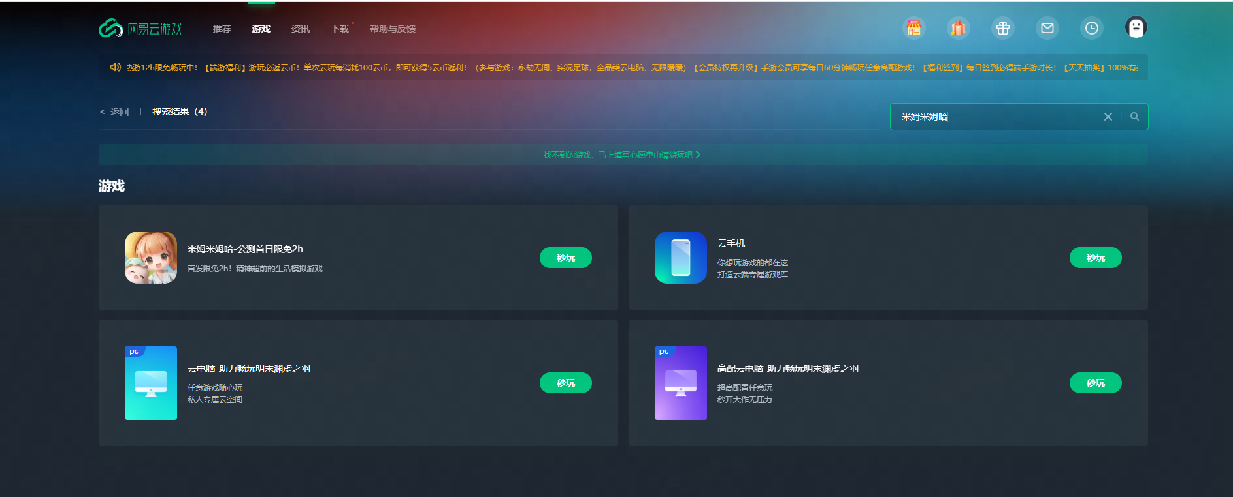Open the mail messages icon

tap(1047, 28)
